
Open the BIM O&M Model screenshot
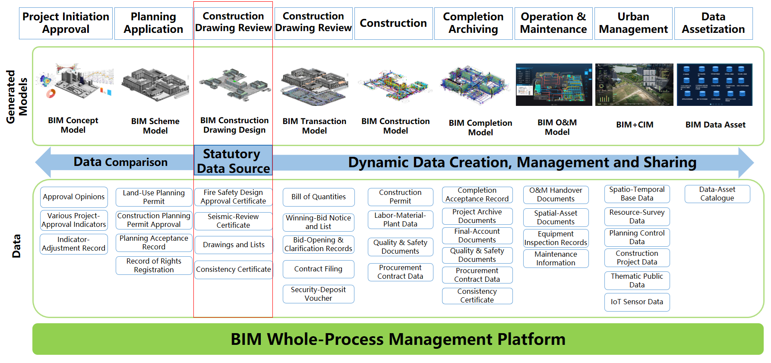pyautogui.click(x=554, y=85)
